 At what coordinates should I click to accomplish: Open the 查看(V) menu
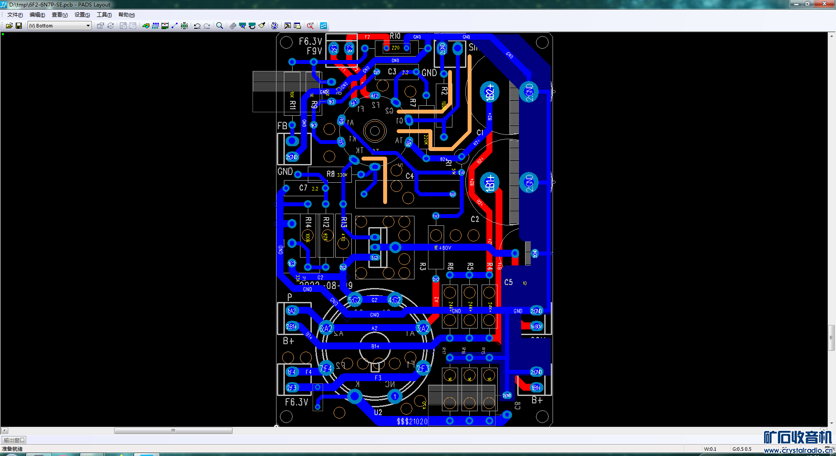tap(60, 15)
